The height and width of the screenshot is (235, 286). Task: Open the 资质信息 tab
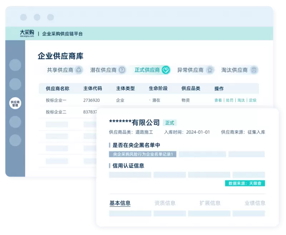(165, 203)
